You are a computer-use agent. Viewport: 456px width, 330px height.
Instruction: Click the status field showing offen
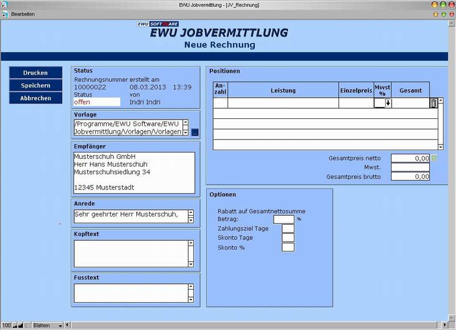click(97, 102)
